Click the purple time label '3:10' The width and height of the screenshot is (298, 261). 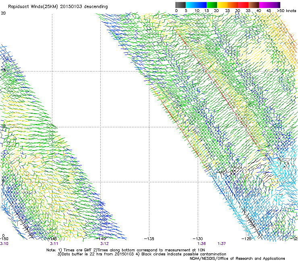[x=4, y=244]
